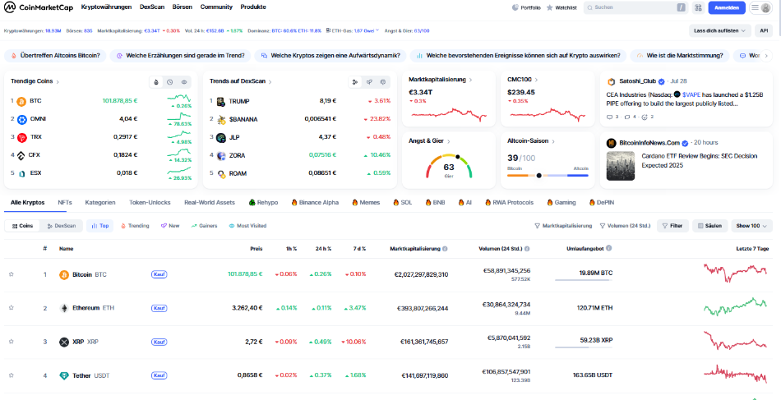Select the flame tab in Trendige Coins
The height and width of the screenshot is (400, 781).
(156, 82)
